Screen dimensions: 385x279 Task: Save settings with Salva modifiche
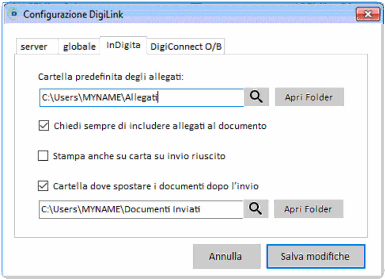click(316, 256)
